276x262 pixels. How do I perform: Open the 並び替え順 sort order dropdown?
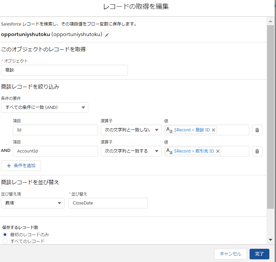point(32,203)
